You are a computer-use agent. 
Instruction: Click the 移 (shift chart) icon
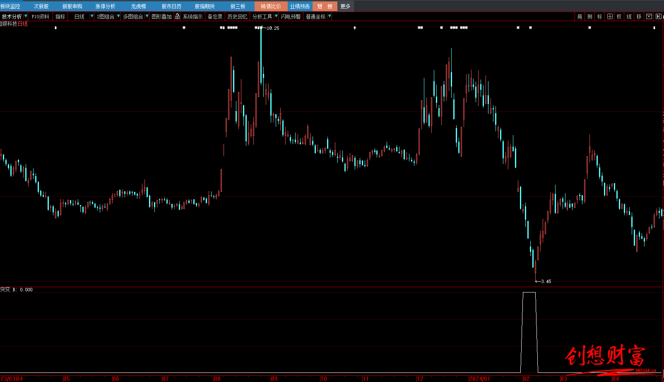click(x=639, y=17)
